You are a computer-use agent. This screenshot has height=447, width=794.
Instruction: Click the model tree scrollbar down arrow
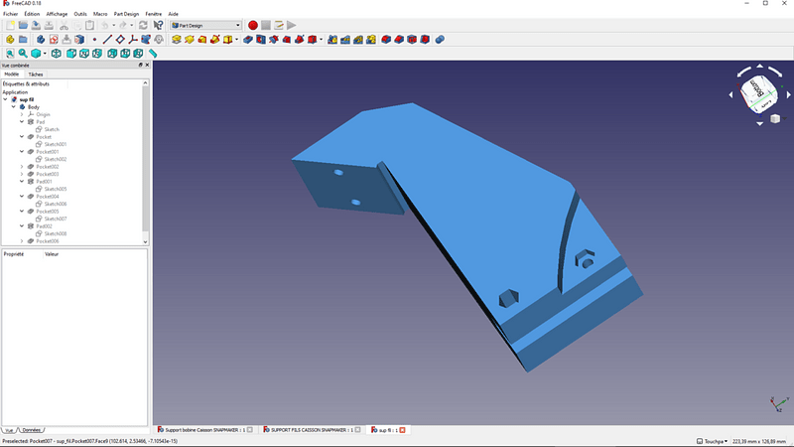point(145,242)
